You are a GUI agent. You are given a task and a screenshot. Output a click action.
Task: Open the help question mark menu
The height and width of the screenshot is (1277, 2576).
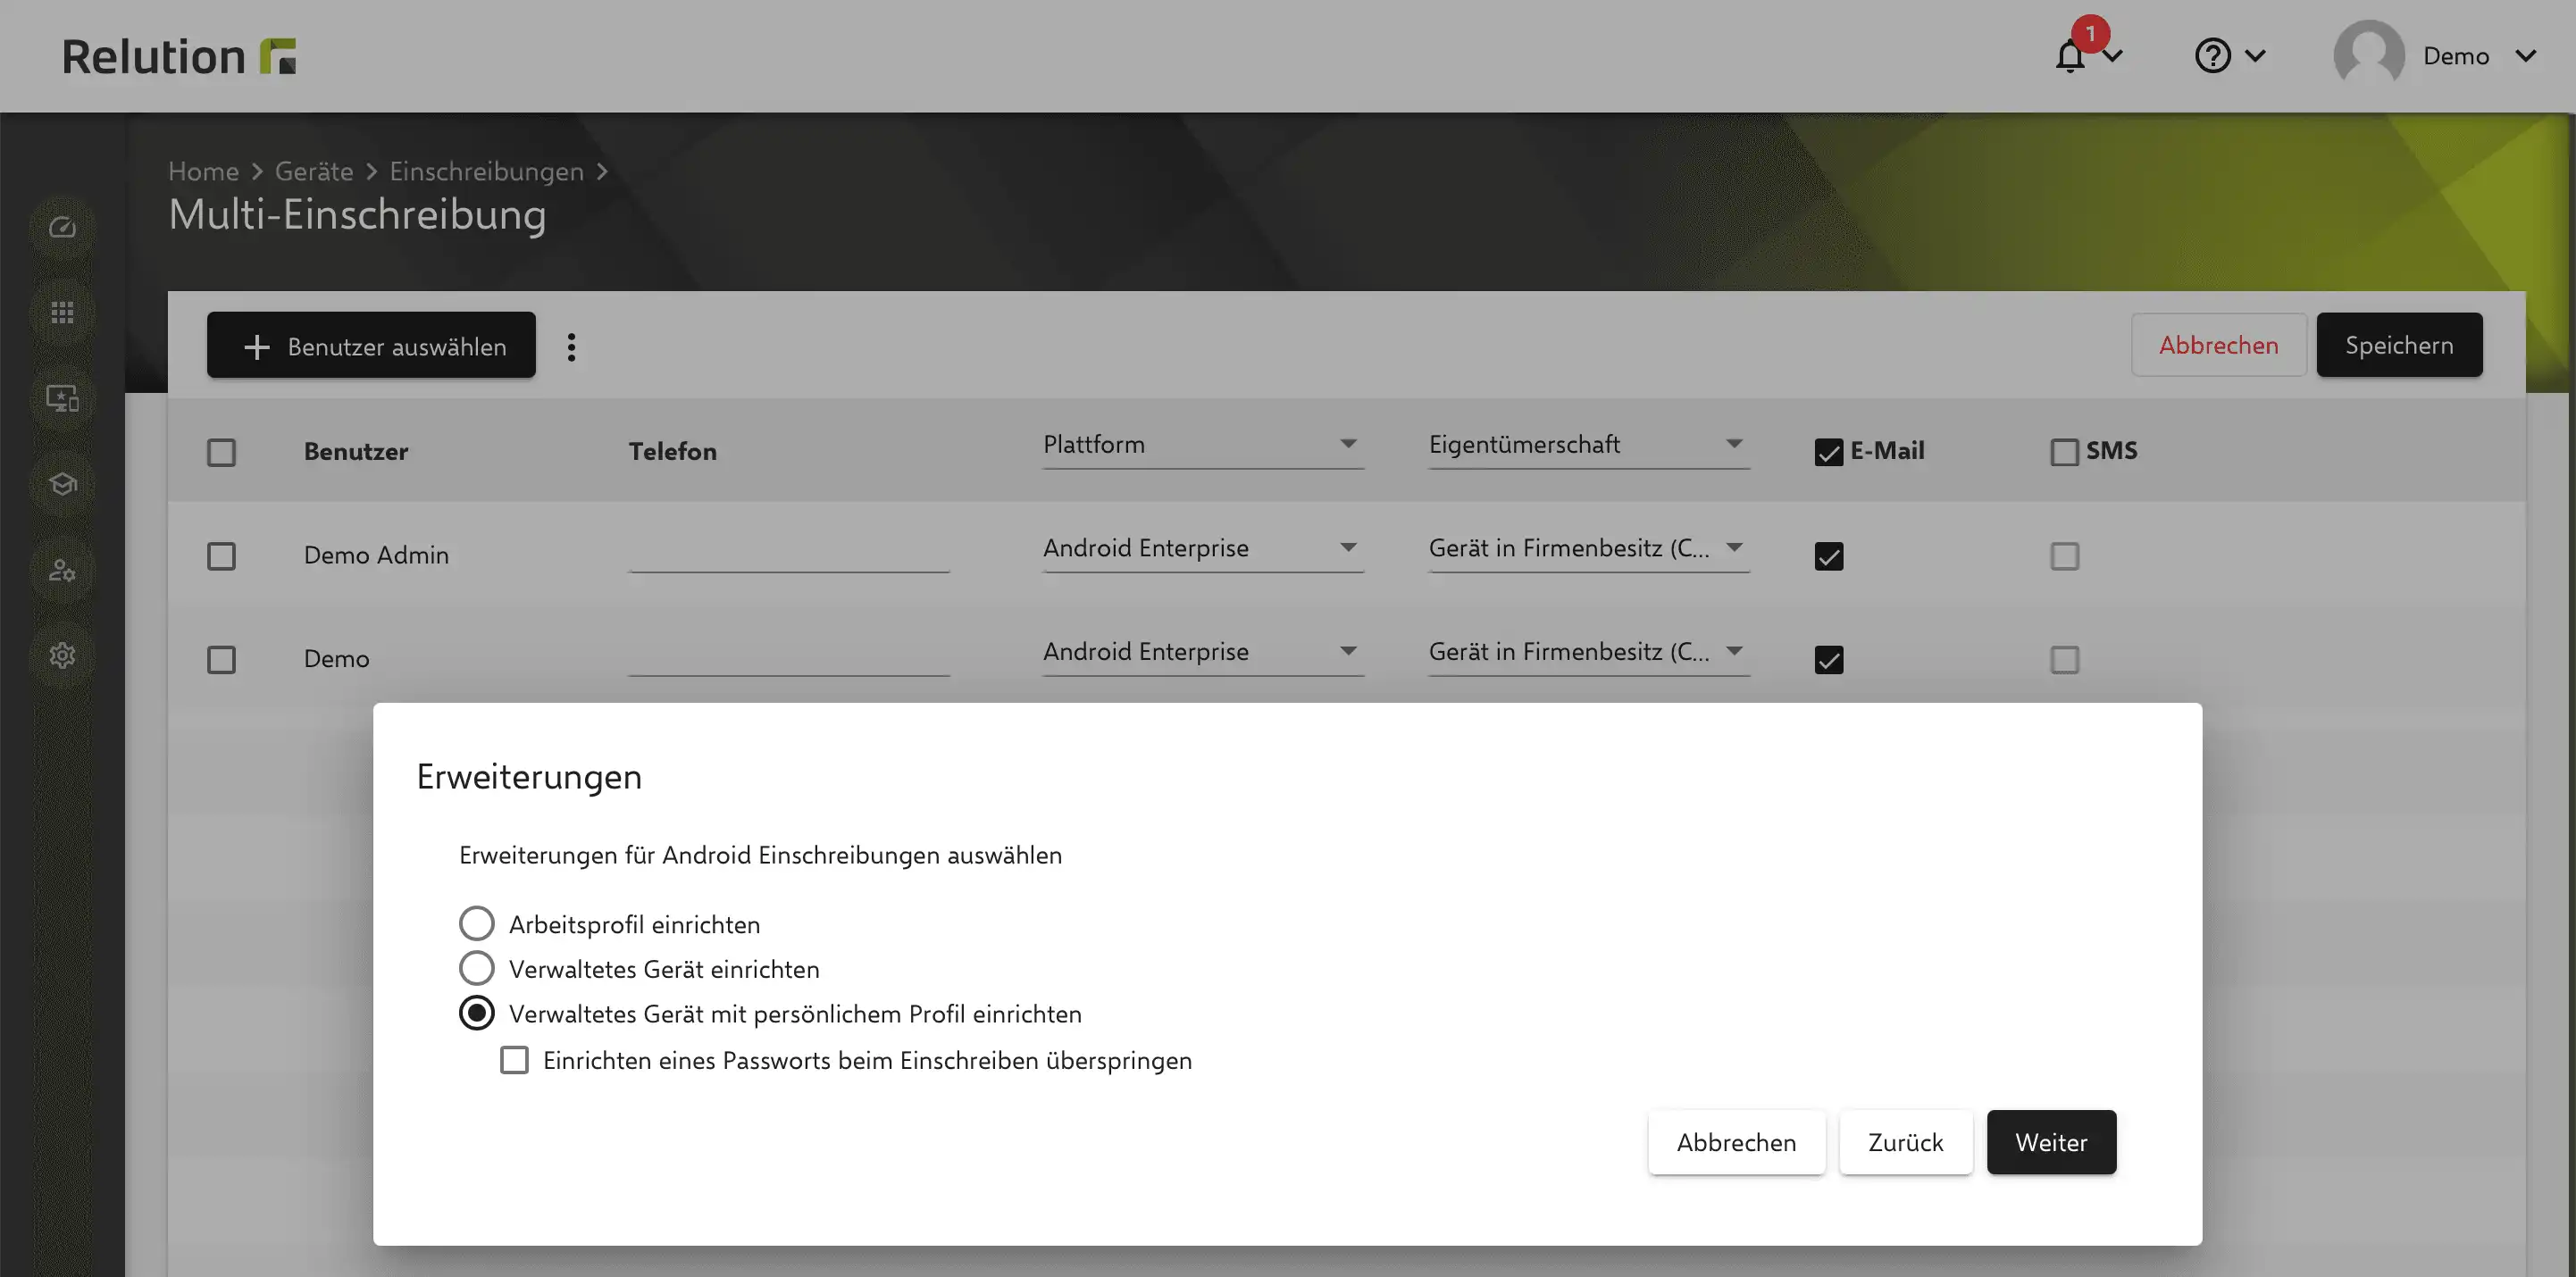(2213, 56)
